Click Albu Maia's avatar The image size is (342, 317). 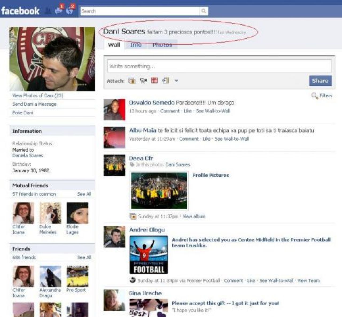[114, 137]
